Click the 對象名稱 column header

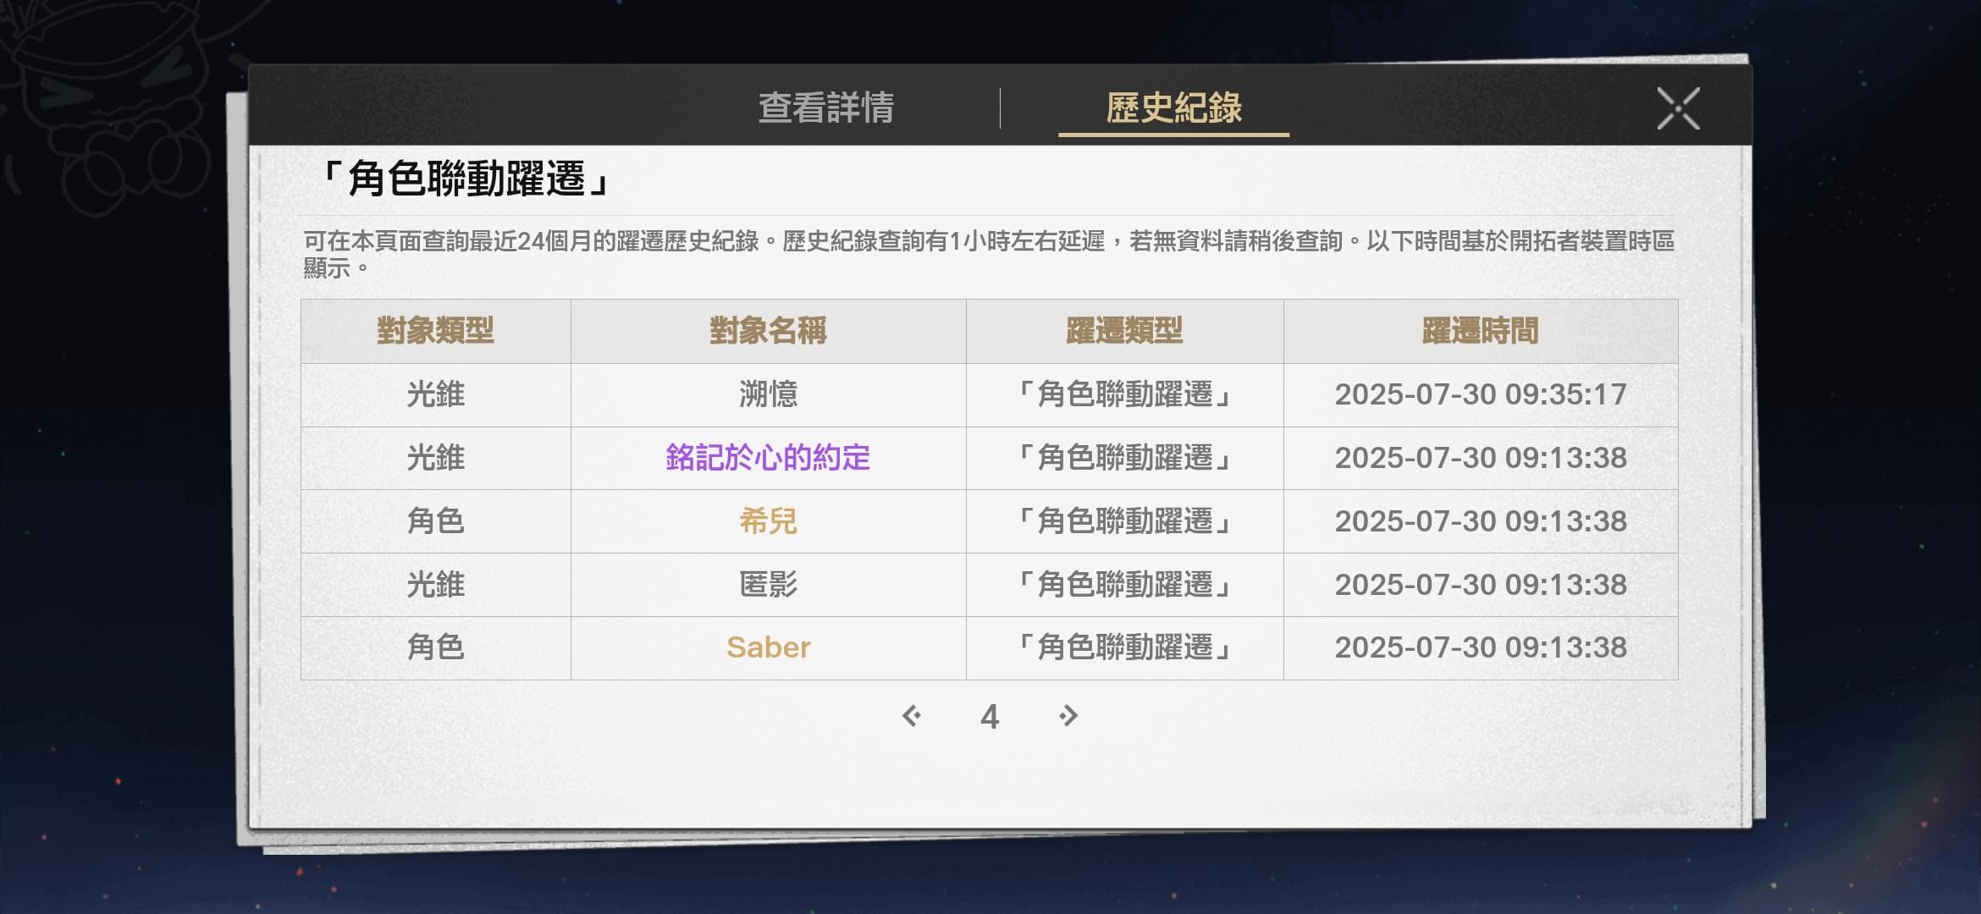(x=768, y=331)
